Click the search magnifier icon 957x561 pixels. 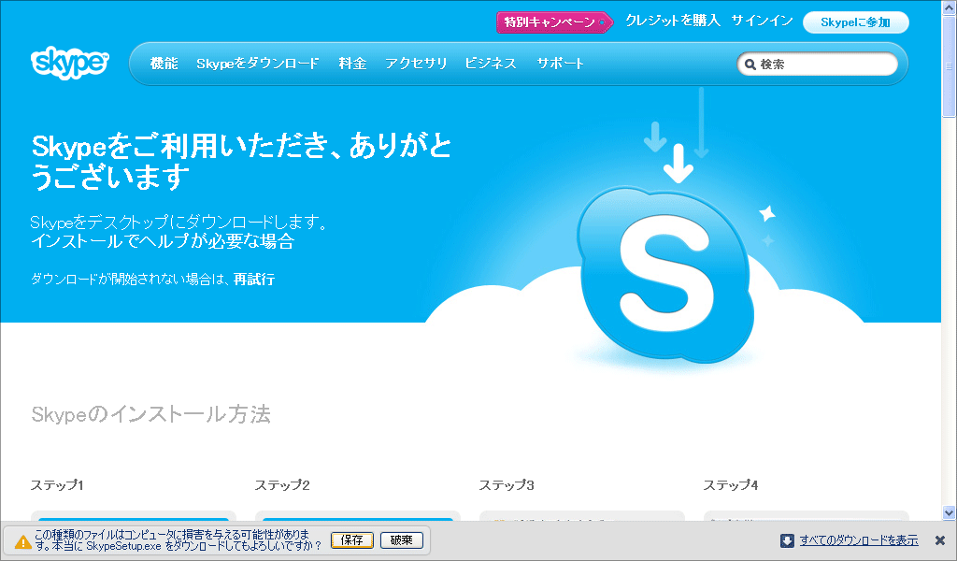pos(750,65)
